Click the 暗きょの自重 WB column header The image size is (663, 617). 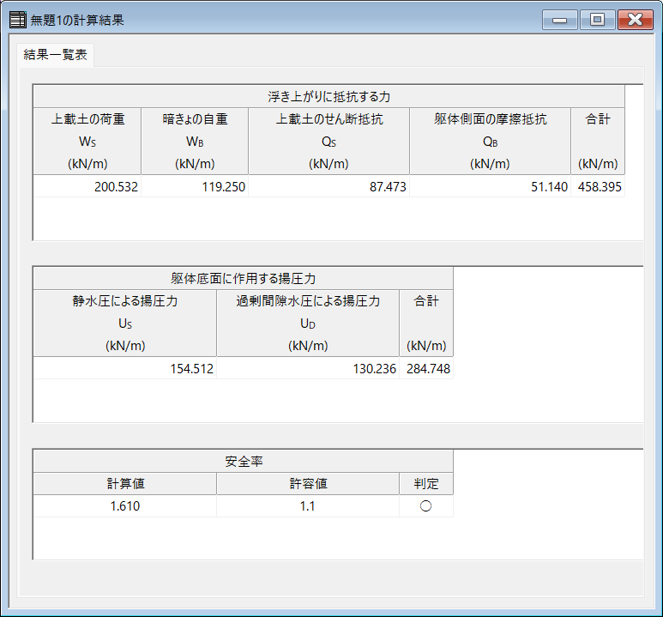(x=195, y=142)
